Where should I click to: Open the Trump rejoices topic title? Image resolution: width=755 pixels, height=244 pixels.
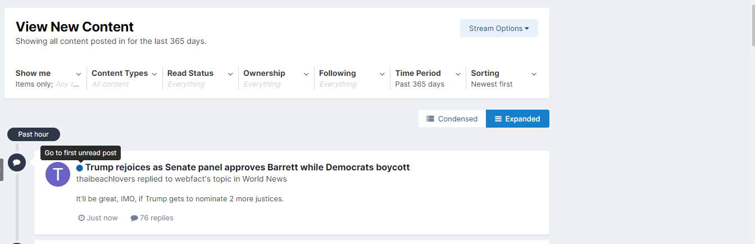coord(247,167)
